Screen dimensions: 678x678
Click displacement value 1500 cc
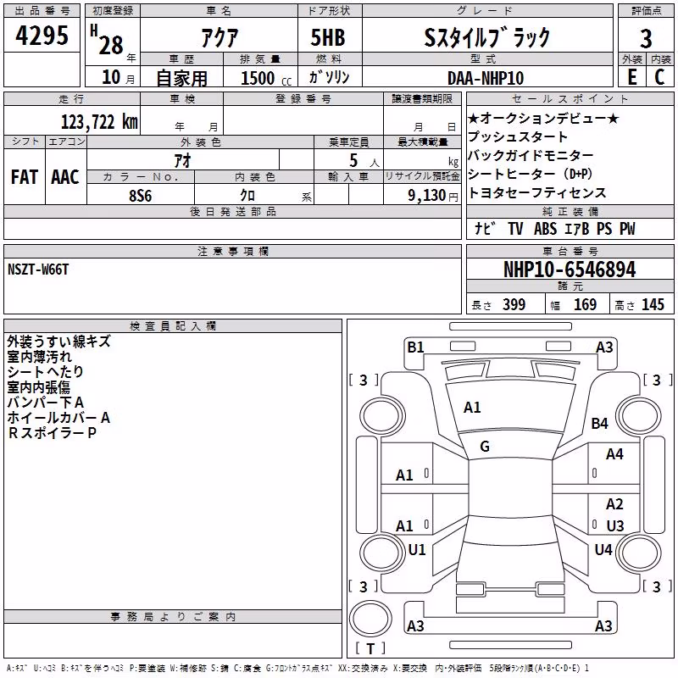(x=265, y=78)
